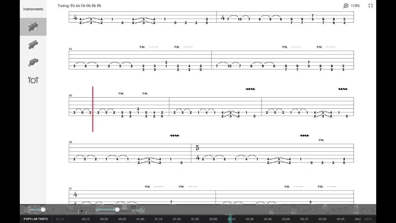Click the 110% zoom level value
This screenshot has width=396, height=223.
pos(355,6)
